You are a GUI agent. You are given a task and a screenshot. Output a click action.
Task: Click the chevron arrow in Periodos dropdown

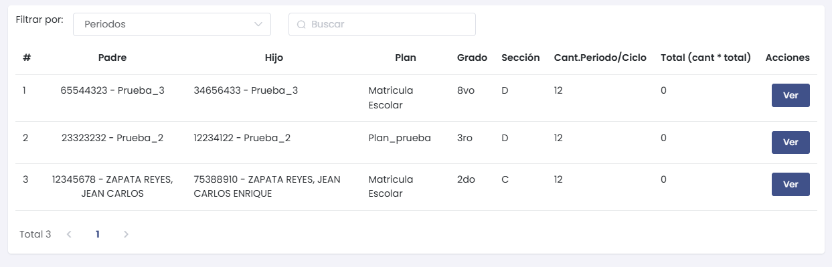258,24
